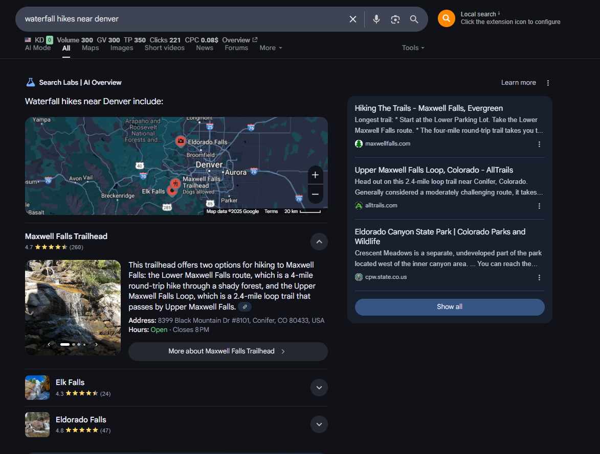
Task: Click the link chip after Maxwell Falls description
Action: (245, 307)
